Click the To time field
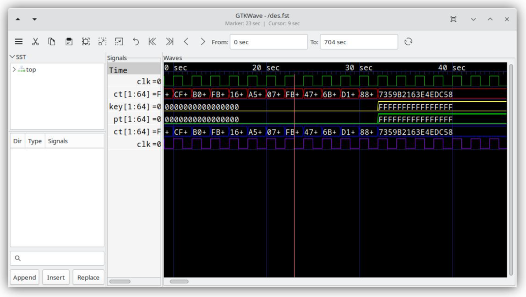Image resolution: width=526 pixels, height=297 pixels. tap(359, 42)
